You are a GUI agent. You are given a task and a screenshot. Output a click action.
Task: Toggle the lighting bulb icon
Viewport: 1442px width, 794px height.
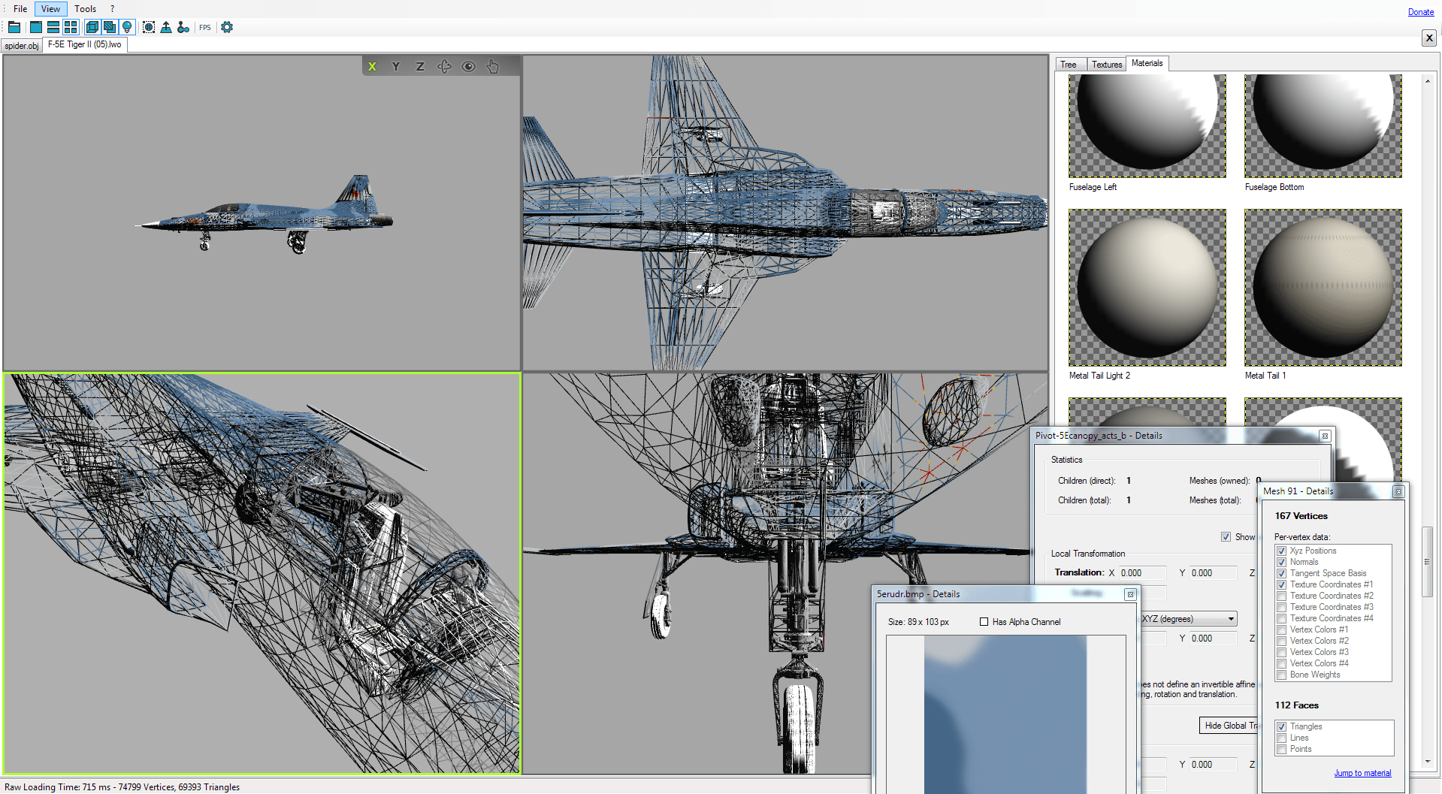[127, 27]
